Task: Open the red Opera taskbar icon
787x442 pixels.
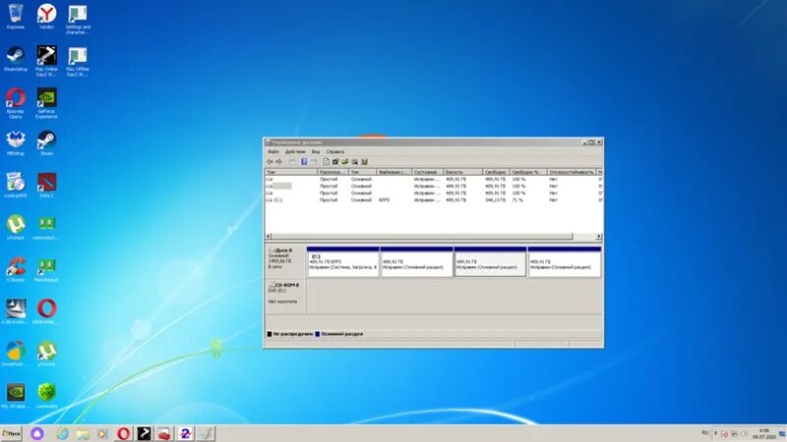Action: (x=124, y=433)
